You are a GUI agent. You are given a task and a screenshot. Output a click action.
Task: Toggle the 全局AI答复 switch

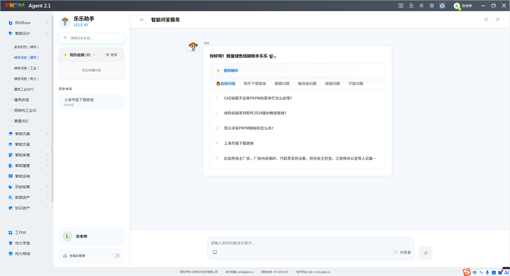(116, 256)
